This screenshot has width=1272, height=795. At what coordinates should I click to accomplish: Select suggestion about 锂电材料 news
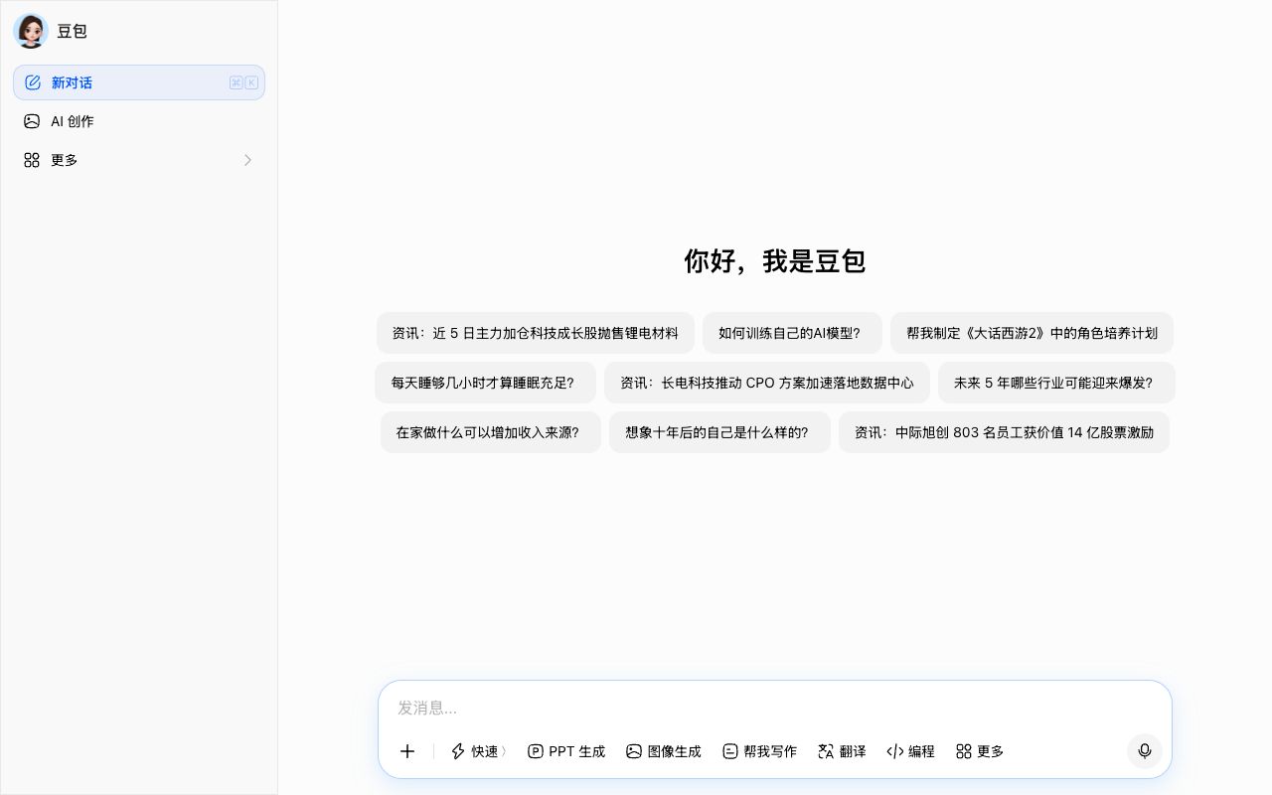coord(535,333)
